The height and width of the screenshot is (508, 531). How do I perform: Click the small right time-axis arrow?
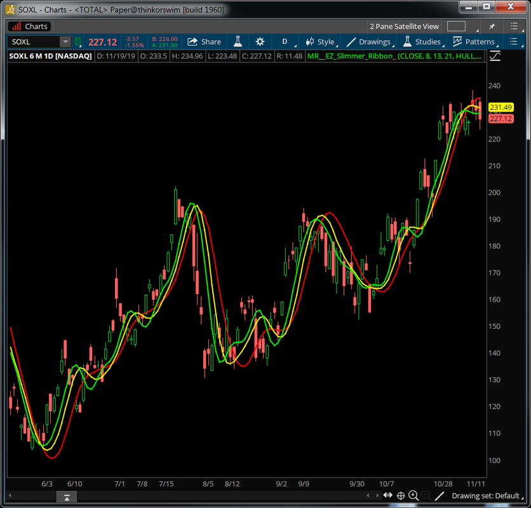[377, 495]
